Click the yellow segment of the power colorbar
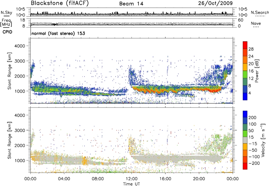The height and width of the screenshot is (186, 269). point(245,67)
